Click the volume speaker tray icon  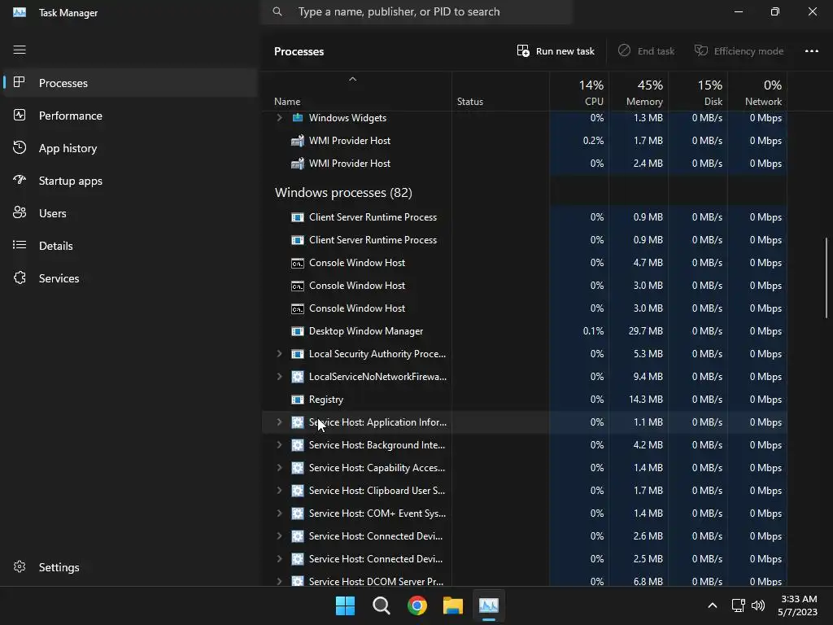click(758, 605)
